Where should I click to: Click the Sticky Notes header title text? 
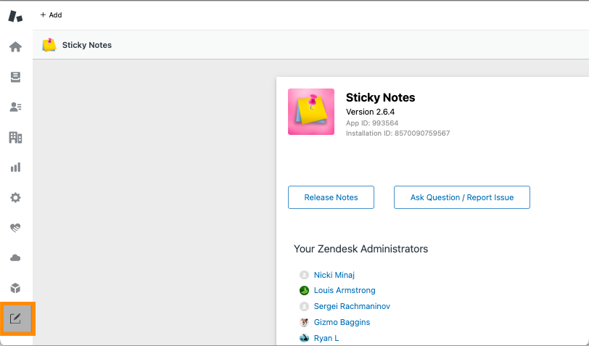coord(87,45)
